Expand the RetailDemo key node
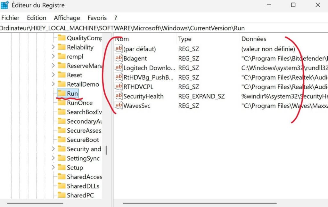 (53, 84)
